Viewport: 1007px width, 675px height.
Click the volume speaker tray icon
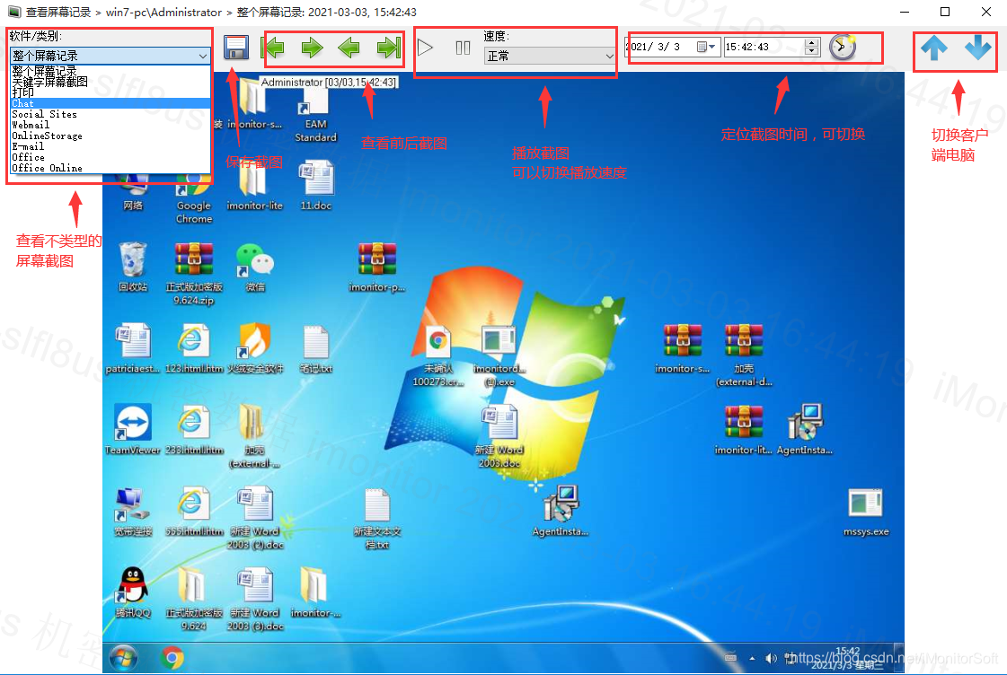771,658
